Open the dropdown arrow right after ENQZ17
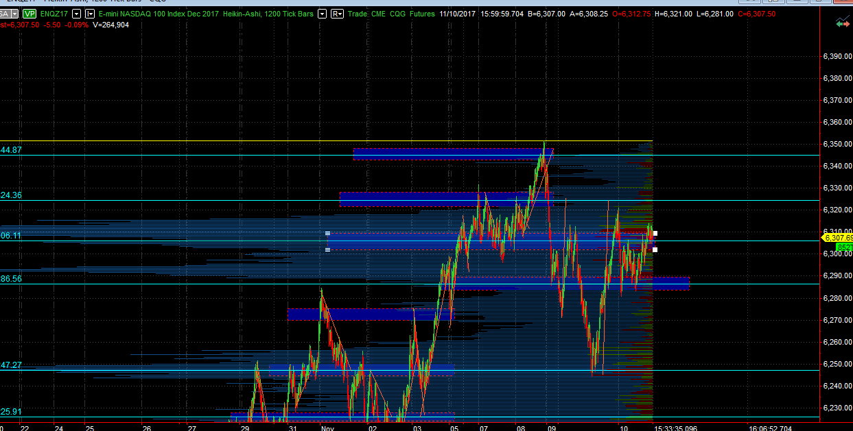Screen dimensions: 853x431 click(76, 14)
